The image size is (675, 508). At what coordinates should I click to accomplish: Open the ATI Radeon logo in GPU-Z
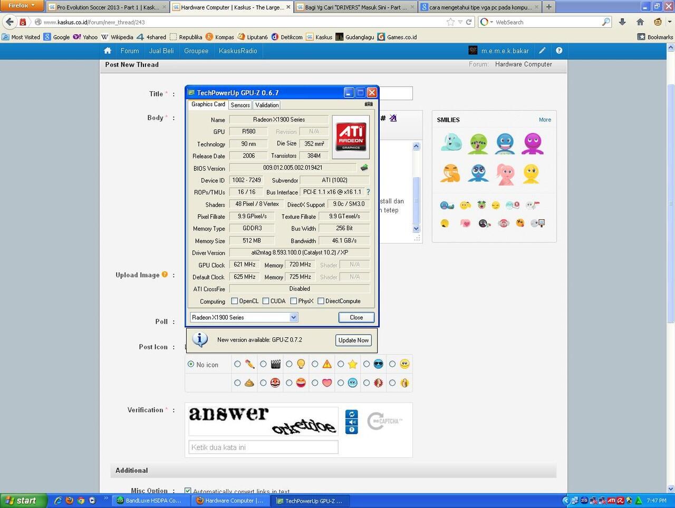(351, 137)
